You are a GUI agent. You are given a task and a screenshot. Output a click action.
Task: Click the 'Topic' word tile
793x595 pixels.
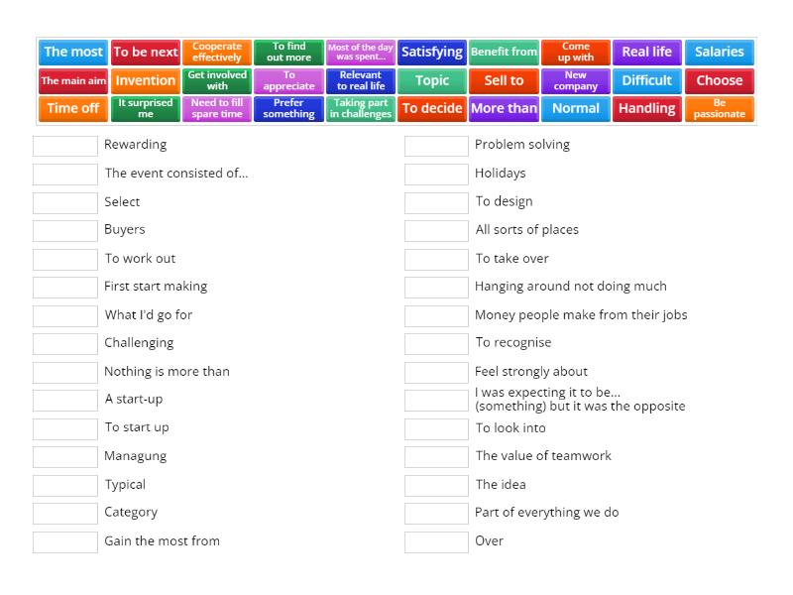(x=432, y=80)
